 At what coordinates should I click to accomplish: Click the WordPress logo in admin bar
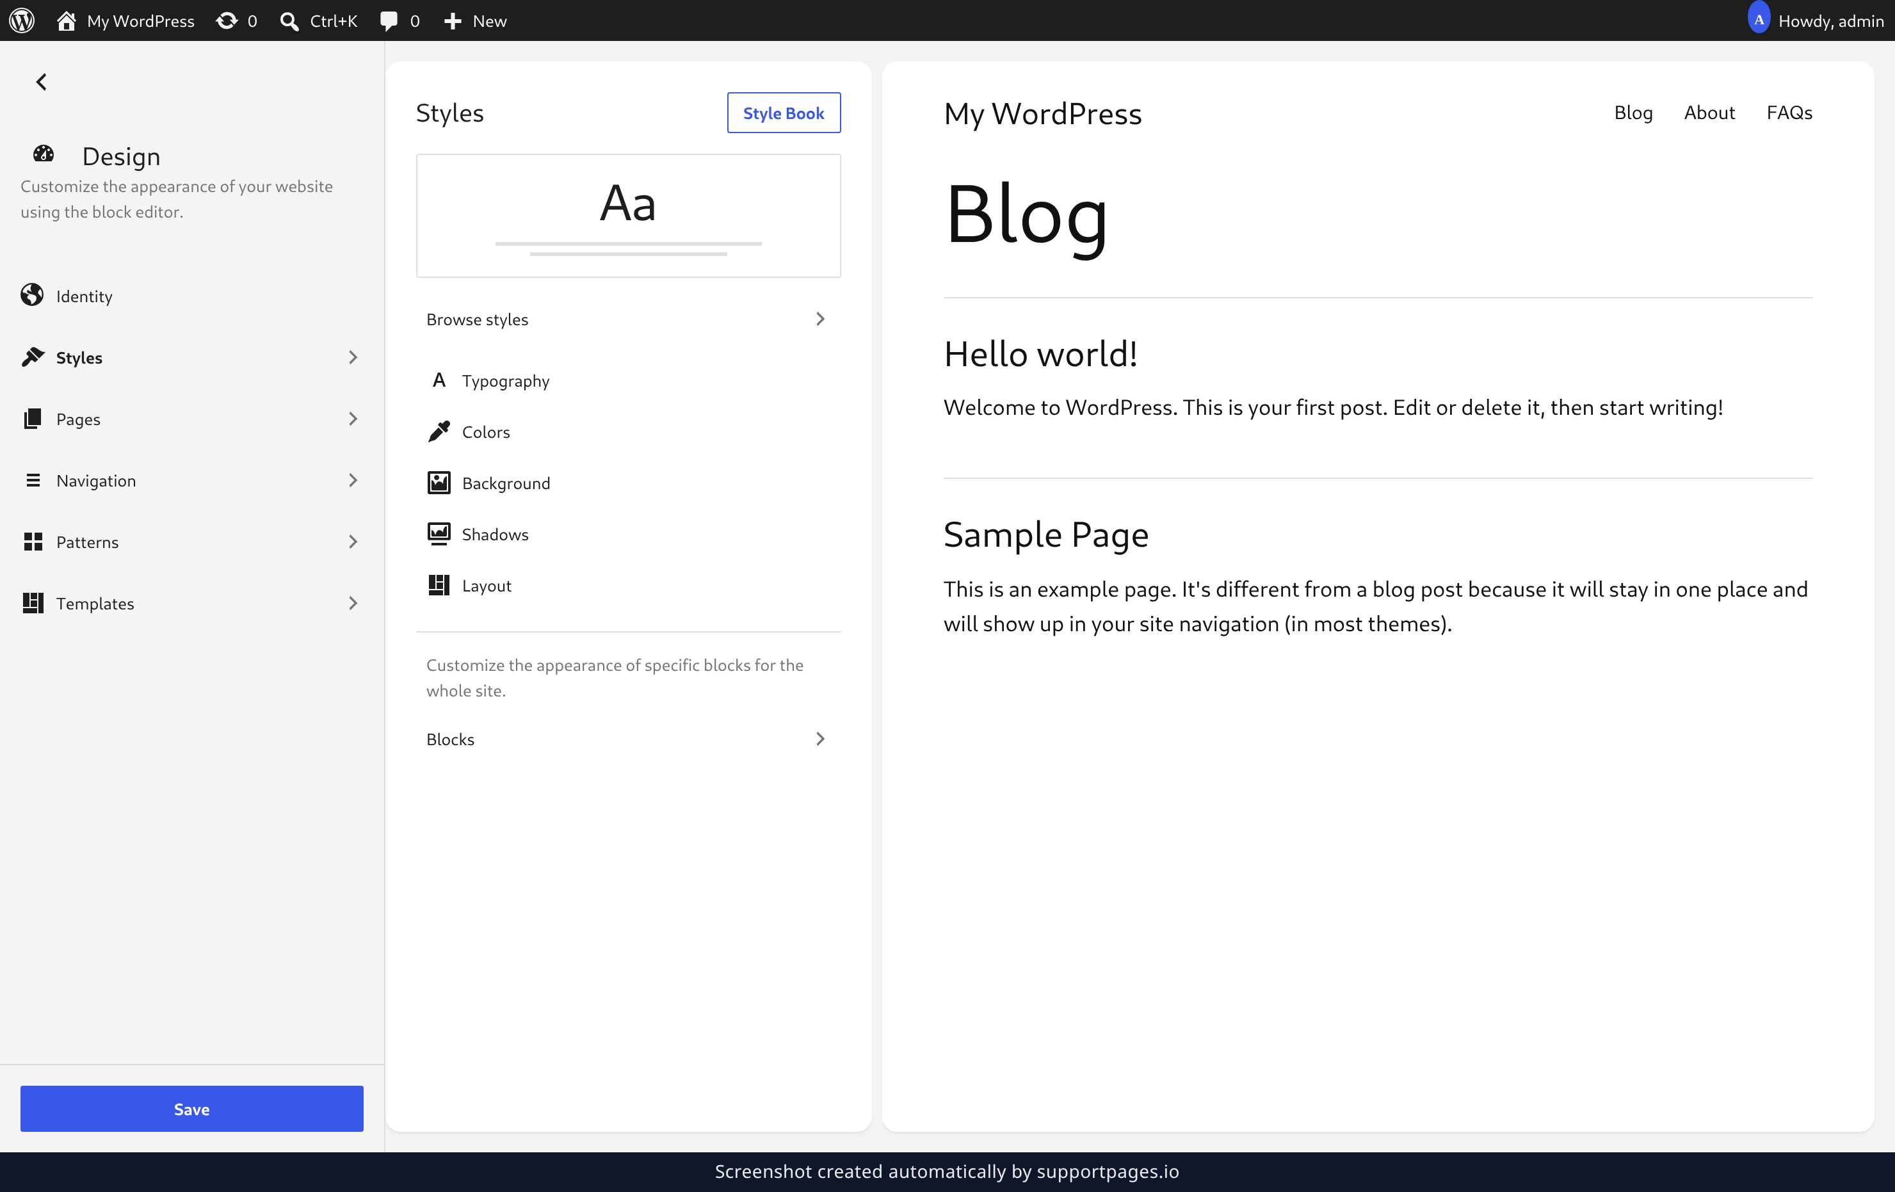[22, 20]
